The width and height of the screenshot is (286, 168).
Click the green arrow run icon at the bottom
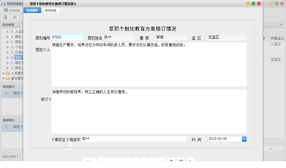(191, 161)
